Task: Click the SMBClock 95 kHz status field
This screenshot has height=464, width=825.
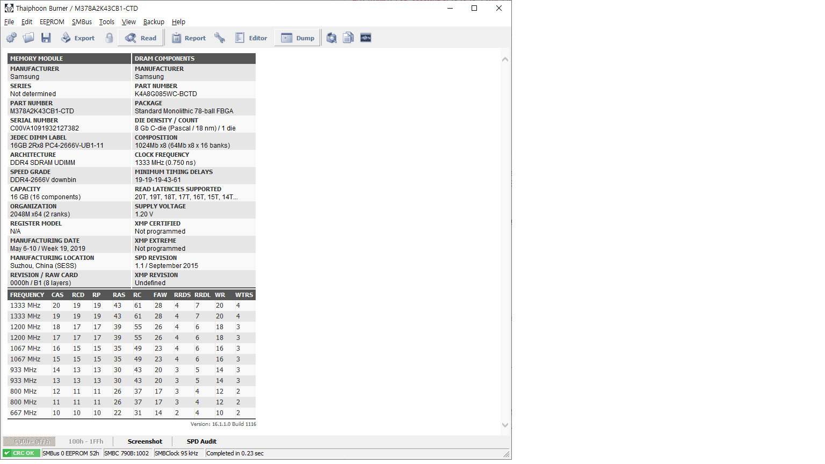Action: (178, 453)
